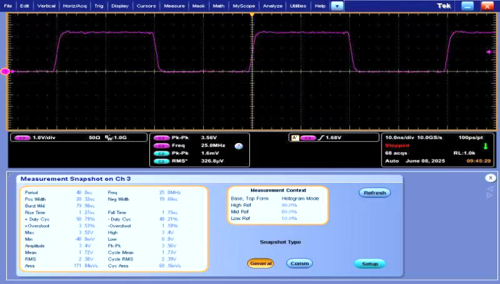Screen dimensions: 500x284
Task: Open the Utilities menu
Action: (x=298, y=6)
